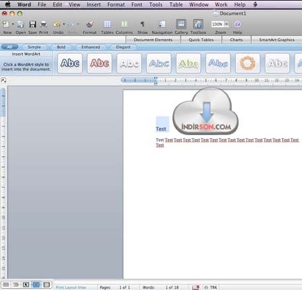
Task: Open the File menu
Action: coord(42,5)
